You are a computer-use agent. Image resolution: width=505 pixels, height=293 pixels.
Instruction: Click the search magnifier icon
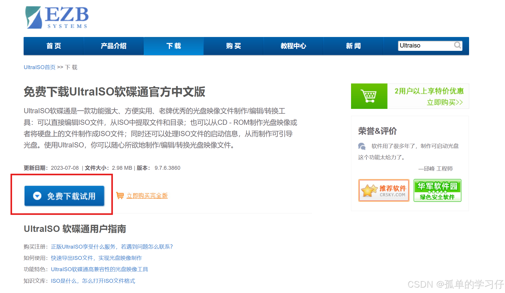[x=457, y=45]
